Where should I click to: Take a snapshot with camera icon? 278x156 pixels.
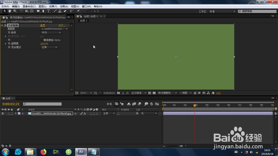coord(118,93)
